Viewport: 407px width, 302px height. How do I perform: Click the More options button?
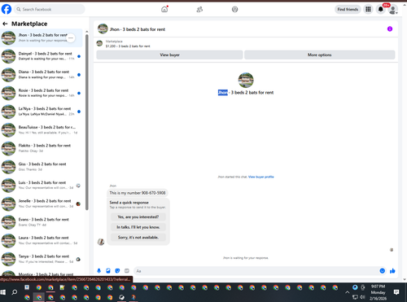(x=320, y=55)
